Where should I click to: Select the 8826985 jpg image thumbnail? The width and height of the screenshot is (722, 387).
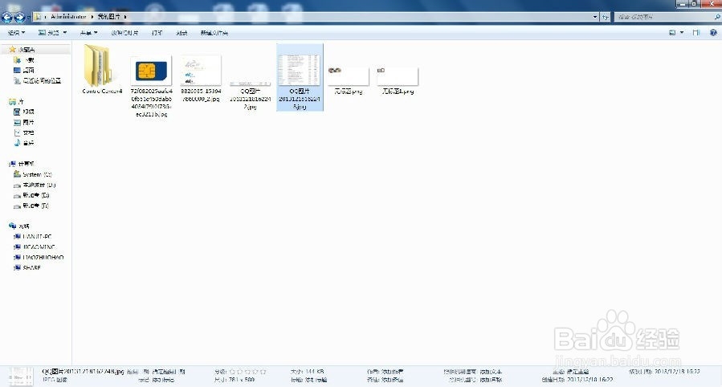pyautogui.click(x=201, y=71)
